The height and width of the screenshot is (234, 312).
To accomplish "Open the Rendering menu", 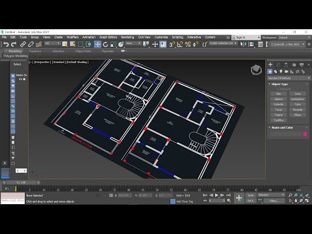I will coord(127,37).
